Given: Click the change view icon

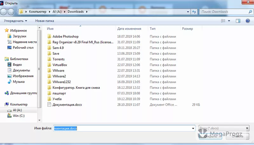Looking at the screenshot, I should coord(223,21).
